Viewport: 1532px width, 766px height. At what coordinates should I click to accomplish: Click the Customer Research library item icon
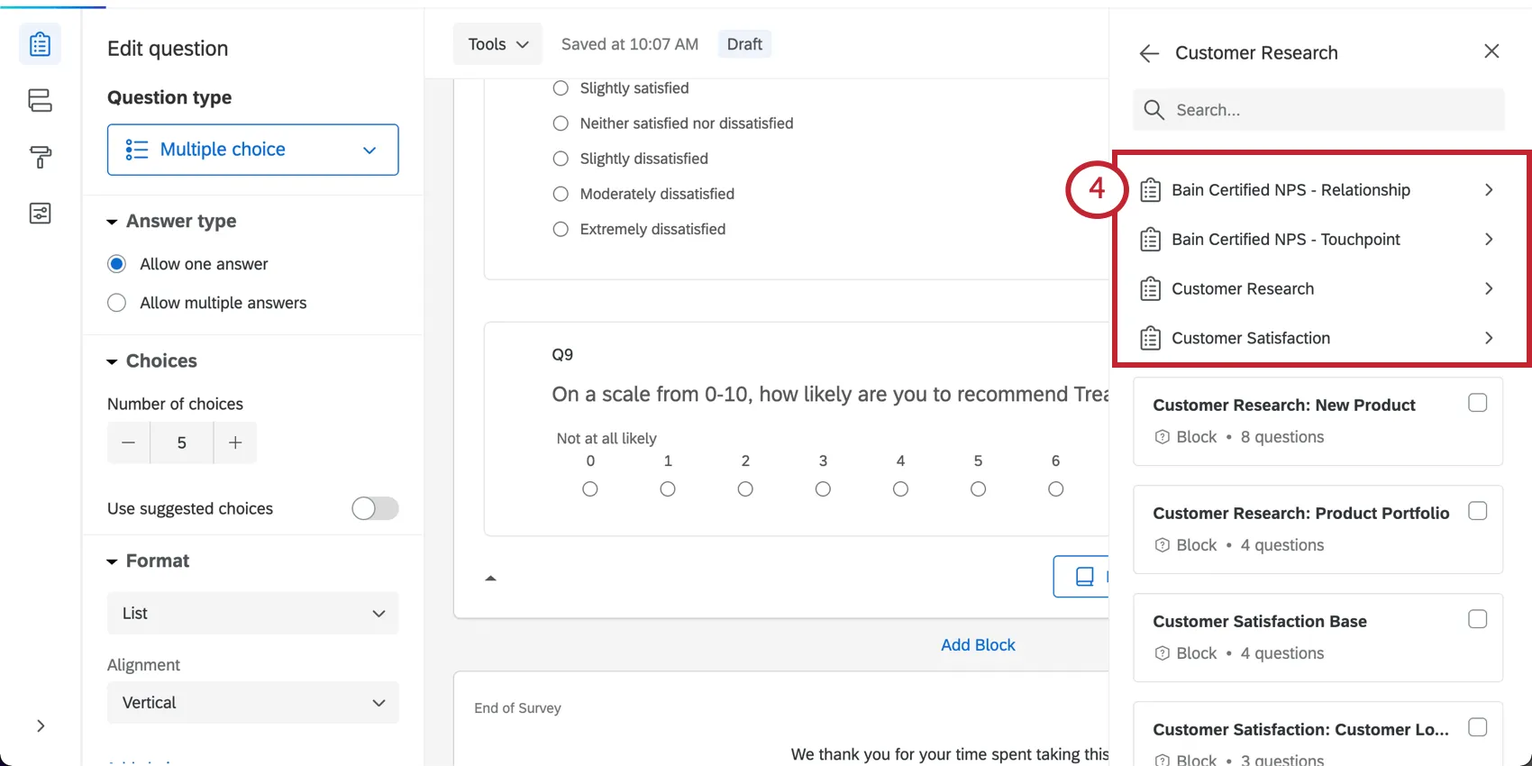click(x=1149, y=288)
